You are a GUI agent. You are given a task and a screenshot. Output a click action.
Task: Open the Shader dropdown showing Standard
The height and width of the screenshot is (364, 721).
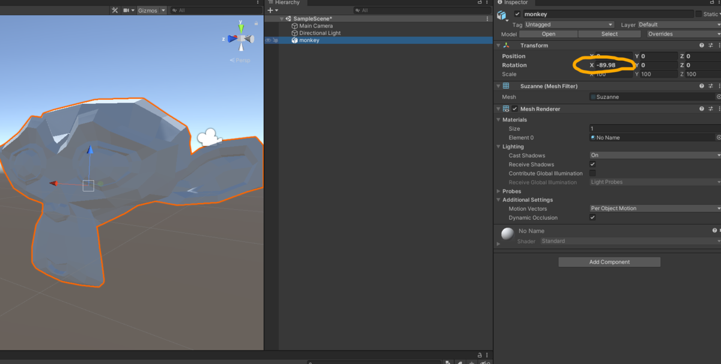coord(630,241)
